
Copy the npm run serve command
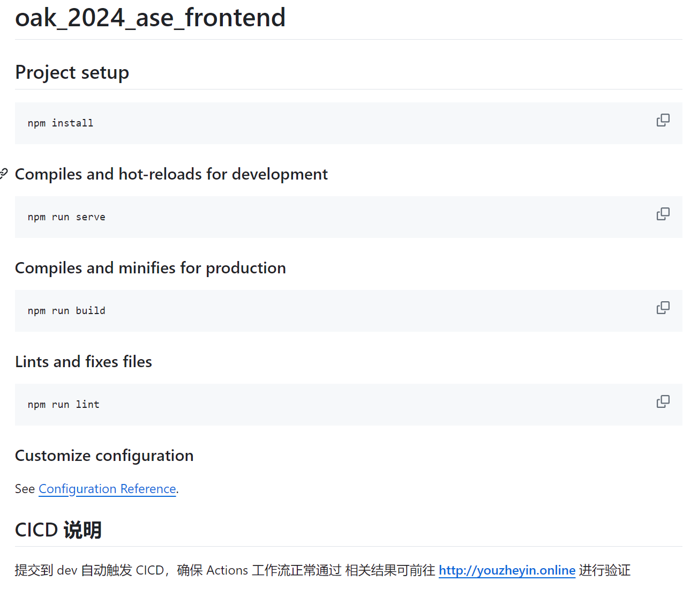tap(663, 214)
